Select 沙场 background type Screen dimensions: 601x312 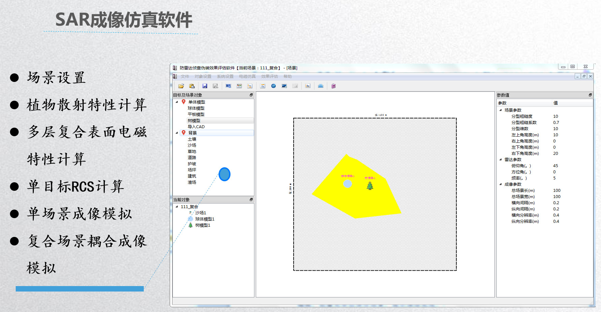coord(192,145)
